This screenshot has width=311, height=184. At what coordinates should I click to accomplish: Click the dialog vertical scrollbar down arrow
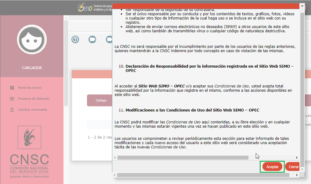click(x=302, y=169)
